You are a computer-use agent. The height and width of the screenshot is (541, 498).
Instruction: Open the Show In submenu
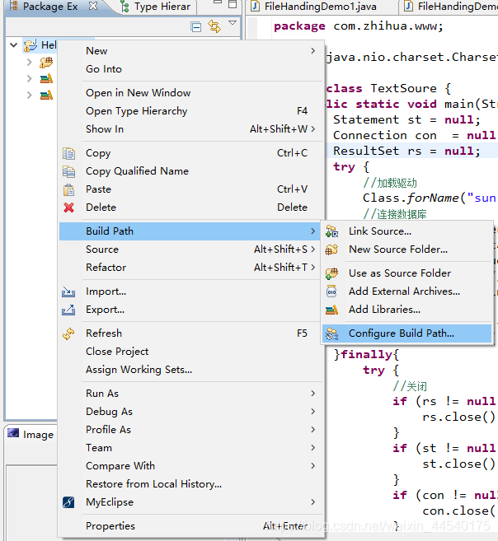pyautogui.click(x=191, y=129)
